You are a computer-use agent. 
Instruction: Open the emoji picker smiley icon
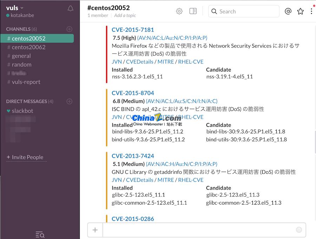(299, 230)
